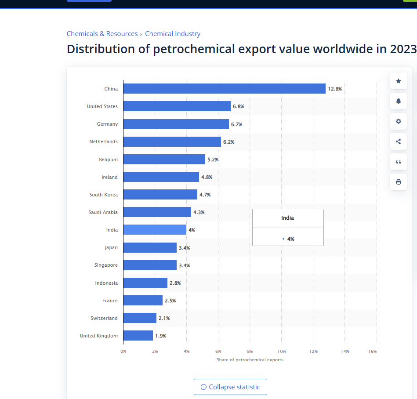
Task: Click the Singapore bar
Action: pyautogui.click(x=150, y=265)
